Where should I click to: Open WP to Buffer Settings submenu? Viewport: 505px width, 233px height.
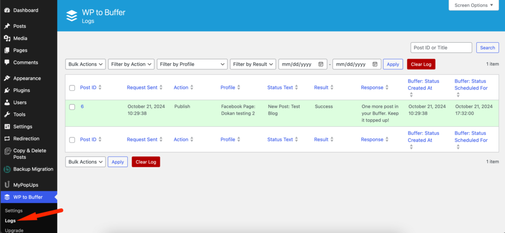click(x=14, y=210)
